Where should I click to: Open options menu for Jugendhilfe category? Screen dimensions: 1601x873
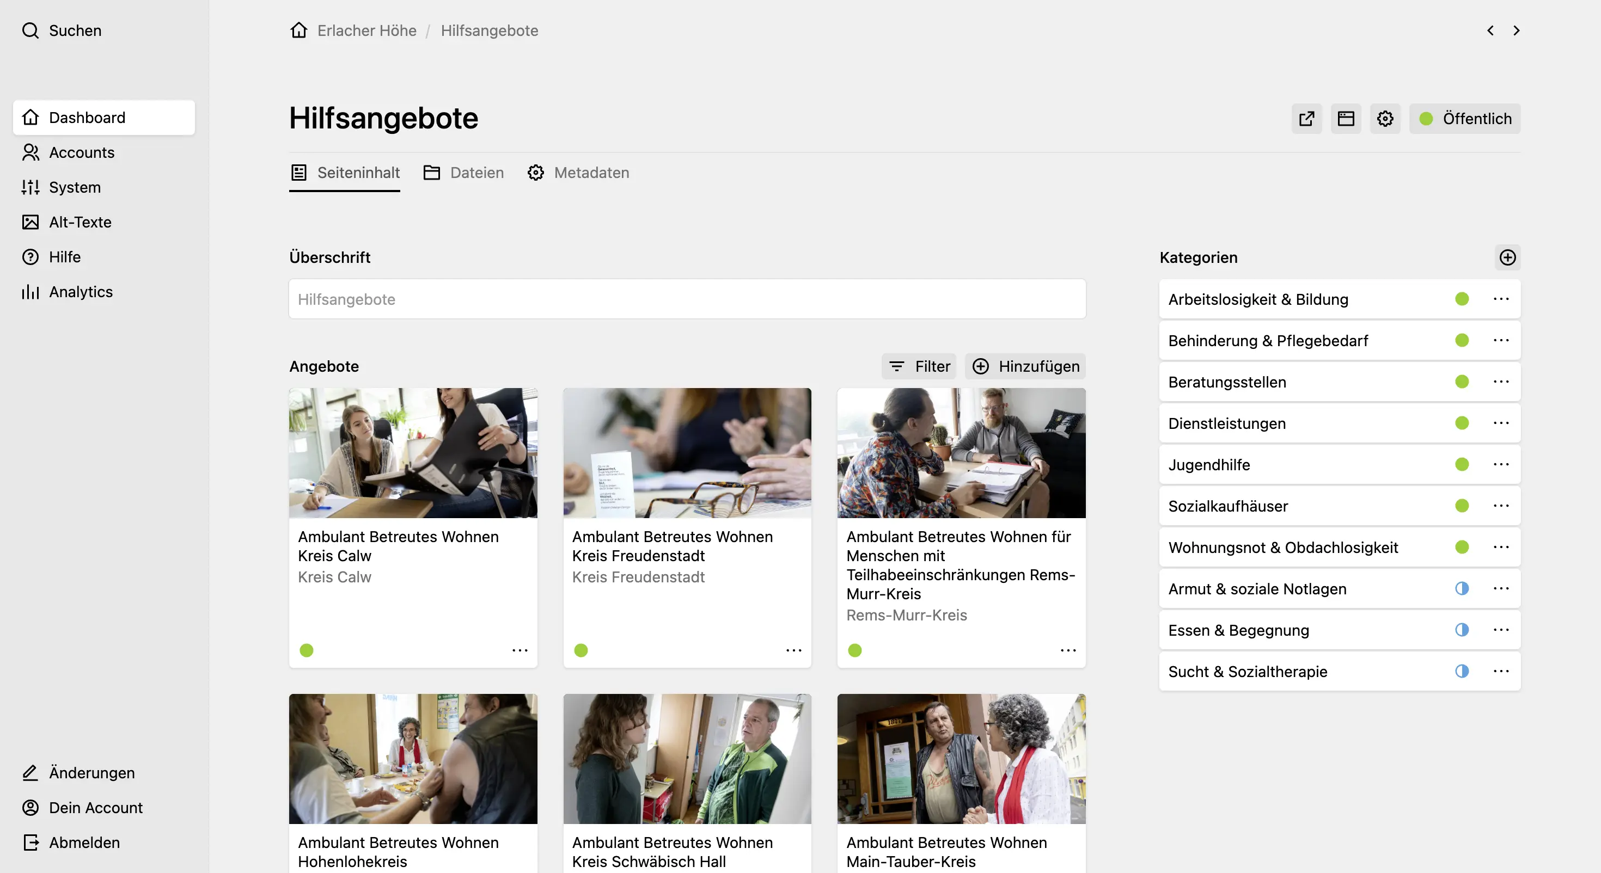click(1501, 464)
